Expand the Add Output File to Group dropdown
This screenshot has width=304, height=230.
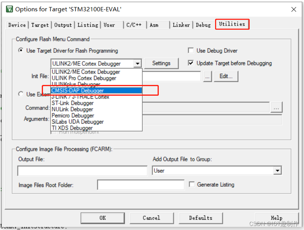[278, 171]
